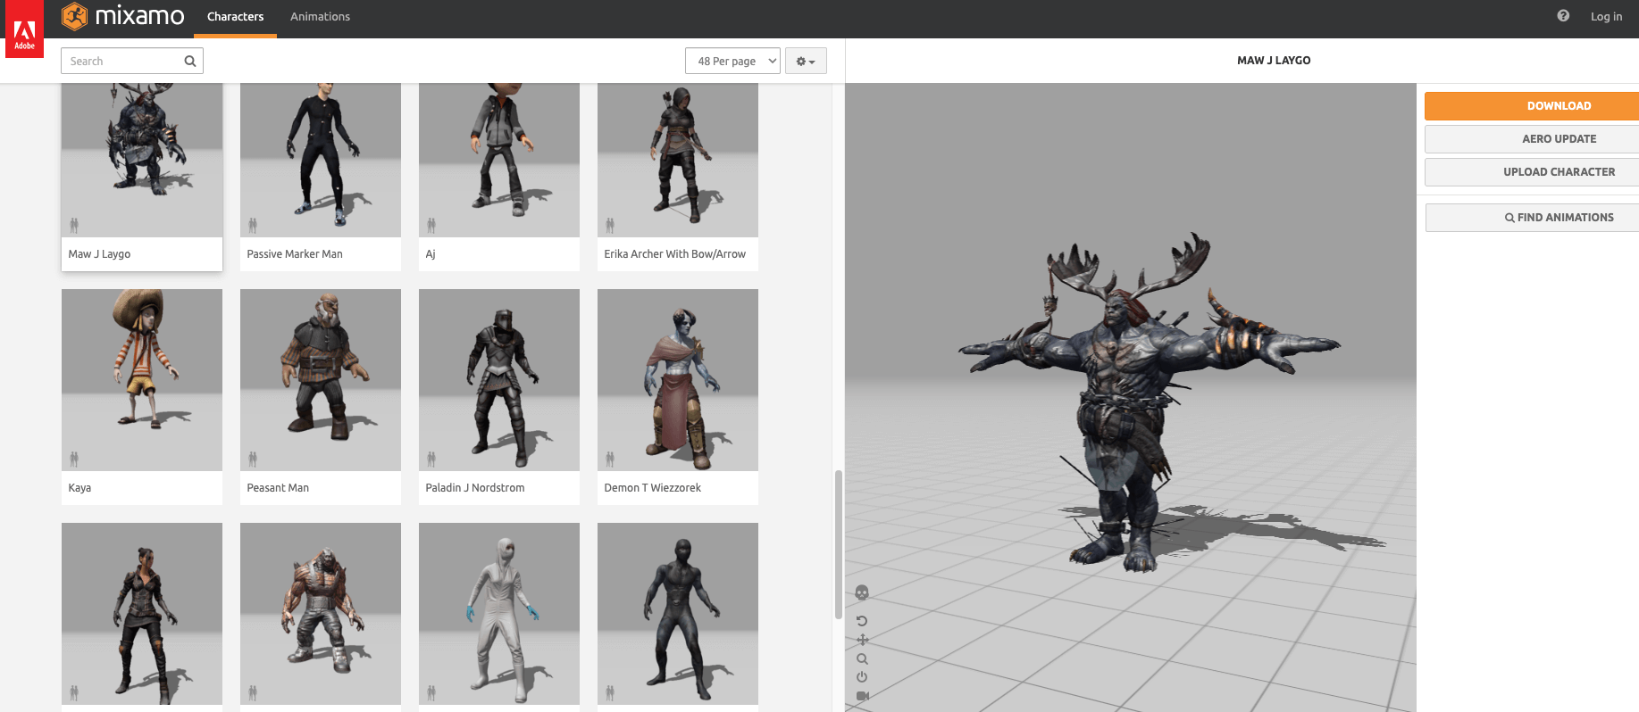Click the power reset camera icon

(x=862, y=677)
